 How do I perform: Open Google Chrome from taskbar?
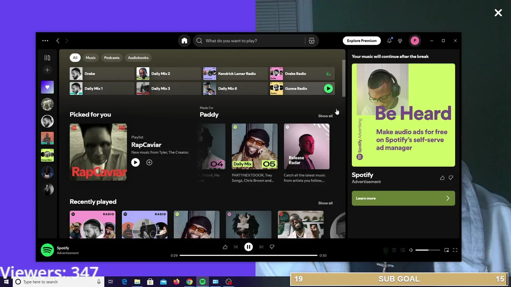189,282
